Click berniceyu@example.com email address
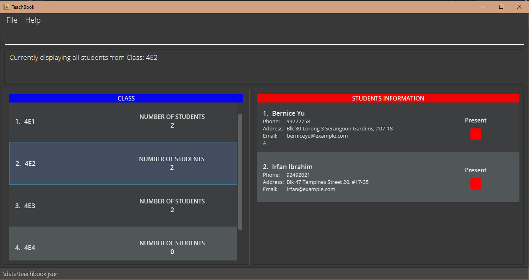Viewport: 529px width, 280px height. [x=317, y=136]
